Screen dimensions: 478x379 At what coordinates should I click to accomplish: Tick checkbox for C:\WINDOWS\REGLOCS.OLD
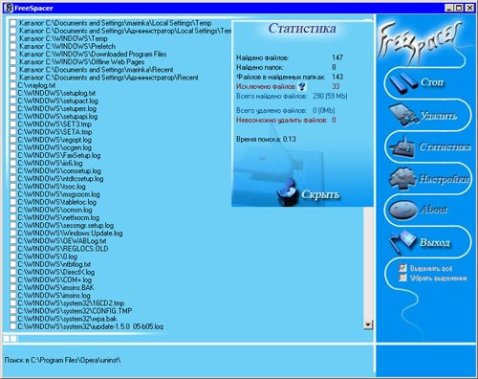(x=13, y=249)
